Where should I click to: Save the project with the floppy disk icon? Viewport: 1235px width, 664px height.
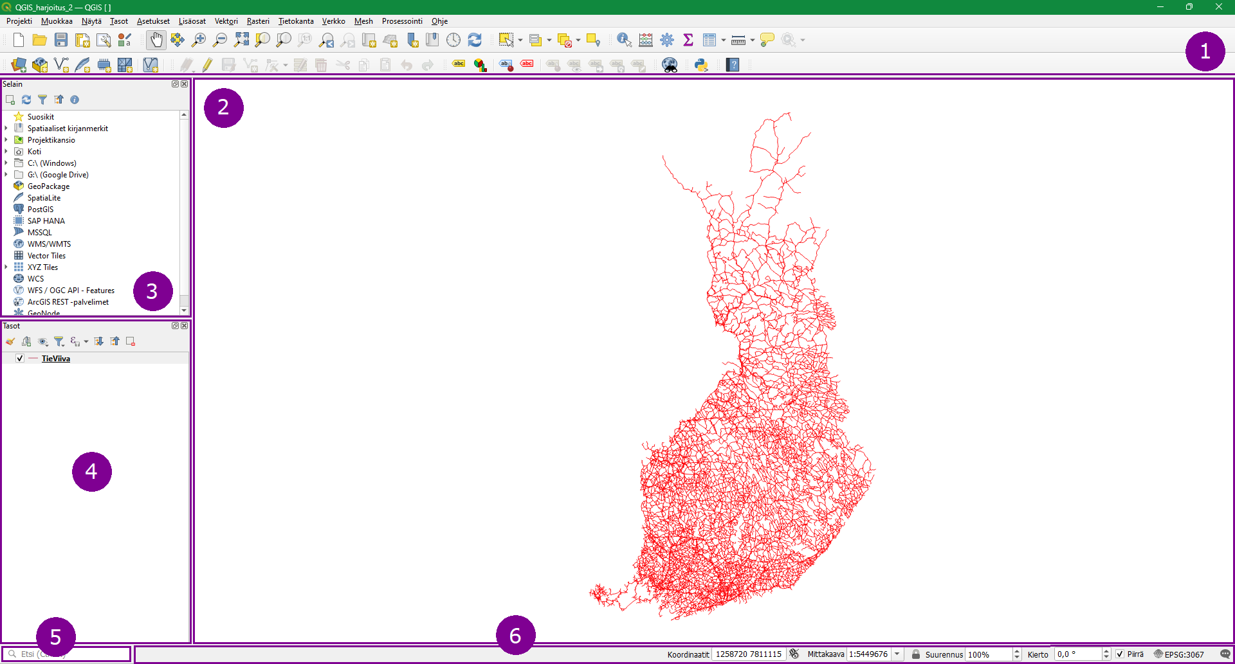coord(61,40)
